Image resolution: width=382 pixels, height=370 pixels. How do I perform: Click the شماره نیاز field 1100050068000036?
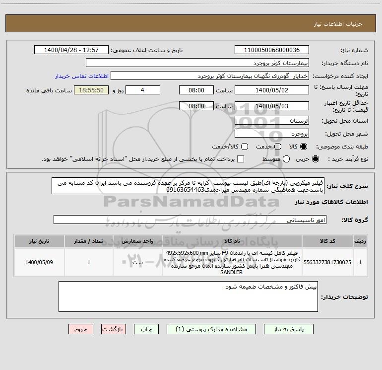tap(272, 50)
